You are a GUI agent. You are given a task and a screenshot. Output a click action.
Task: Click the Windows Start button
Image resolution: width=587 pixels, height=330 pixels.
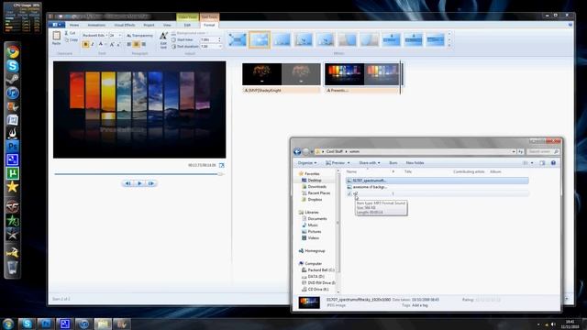point(8,324)
